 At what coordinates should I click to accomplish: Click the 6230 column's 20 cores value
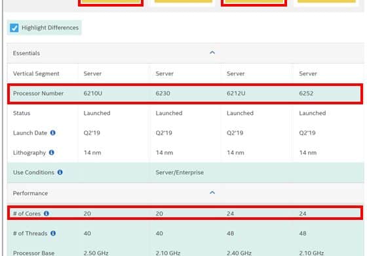tap(159, 213)
